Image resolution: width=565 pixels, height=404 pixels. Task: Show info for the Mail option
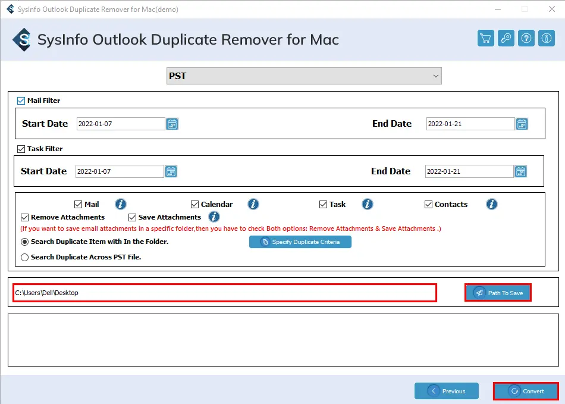(121, 204)
